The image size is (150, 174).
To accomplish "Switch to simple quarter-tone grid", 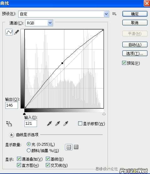I will (x=69, y=147).
